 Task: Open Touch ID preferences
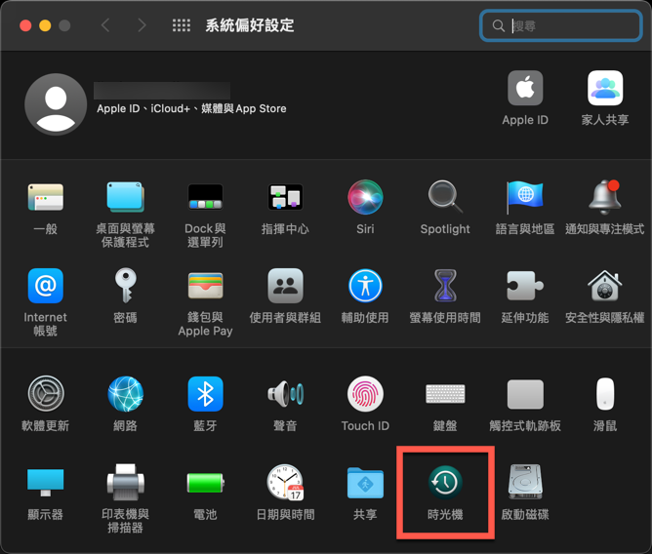[365, 394]
